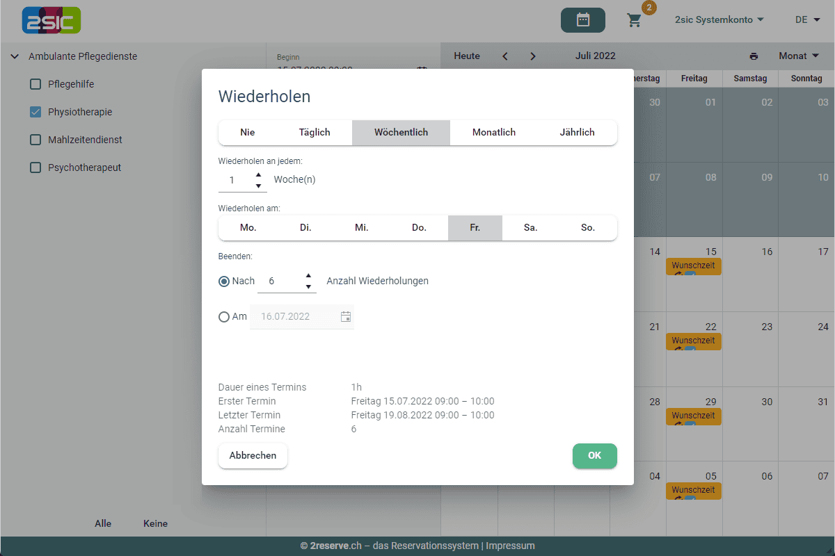835x556 pixels.
Task: Switch to the Monatlich repeat tab
Action: click(493, 132)
